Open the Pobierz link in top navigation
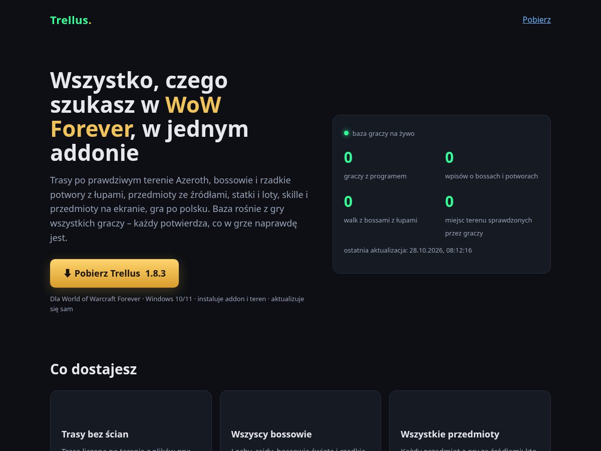Screen dimensions: 601x451 536,20
